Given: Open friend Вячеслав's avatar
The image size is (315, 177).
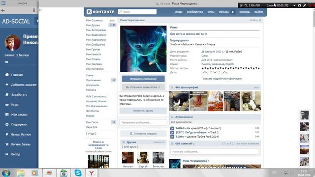Looking at the screenshot, I should click(158, 157).
